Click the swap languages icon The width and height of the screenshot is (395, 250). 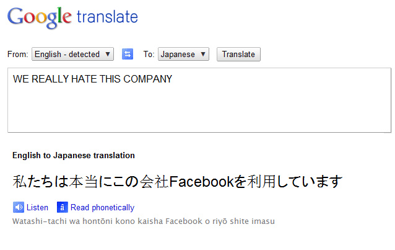tap(128, 54)
